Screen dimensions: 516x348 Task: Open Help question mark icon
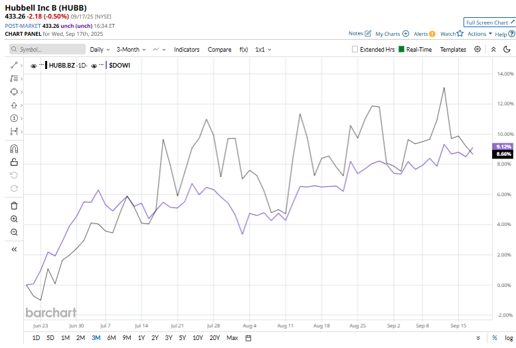[511, 34]
